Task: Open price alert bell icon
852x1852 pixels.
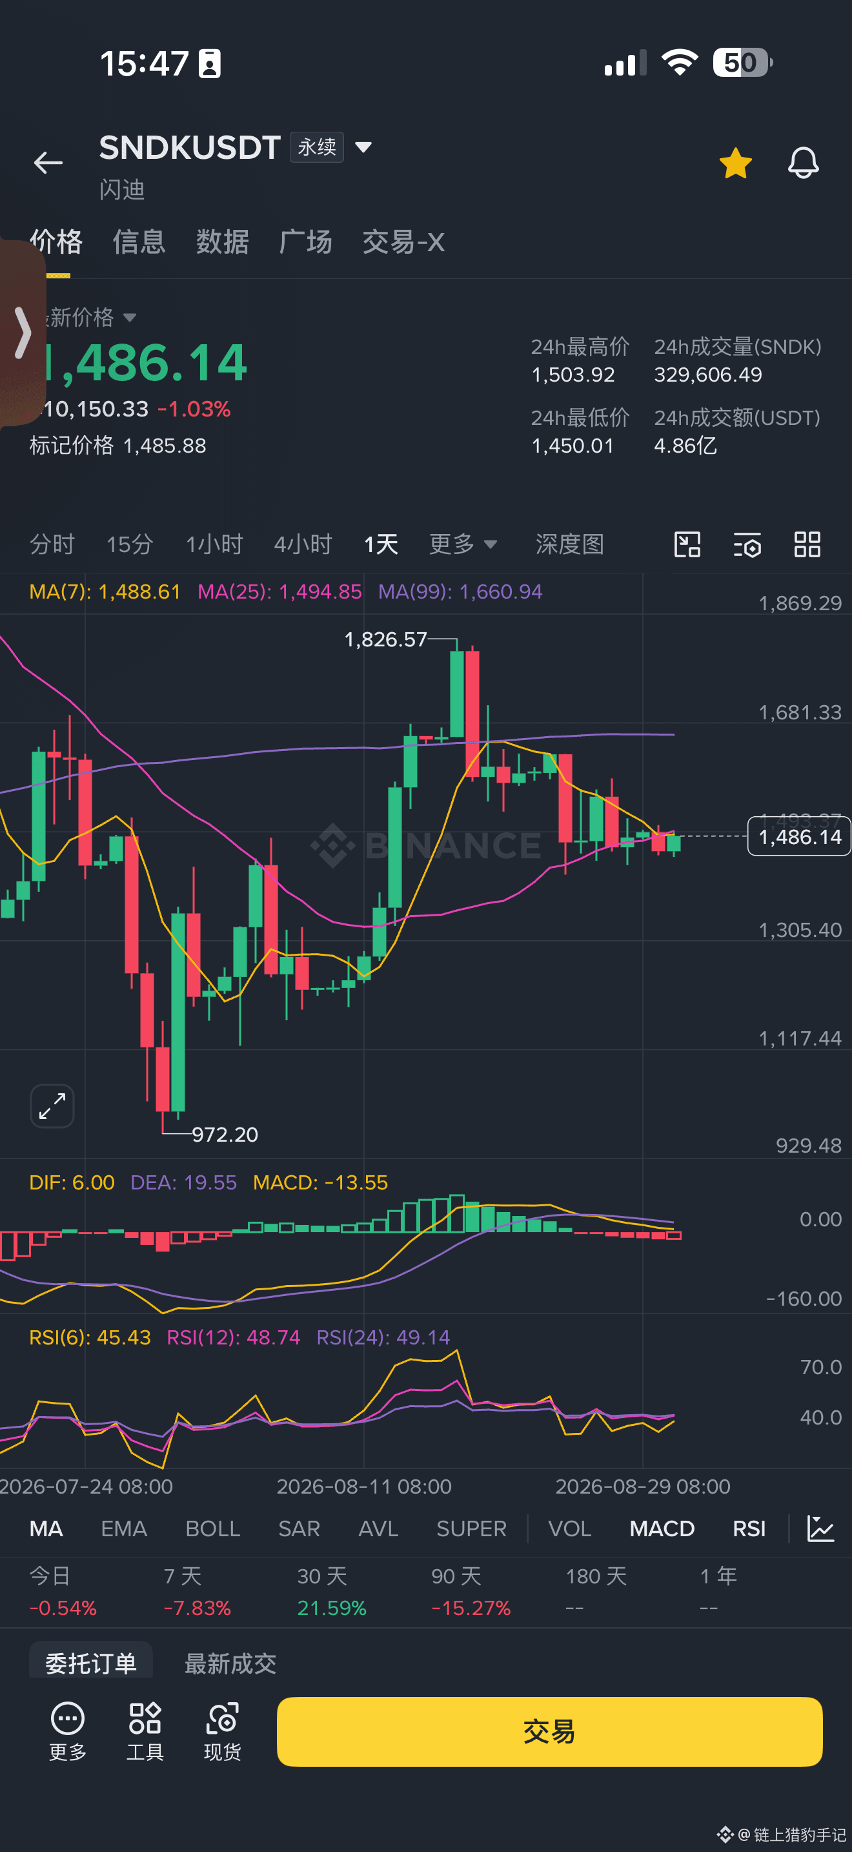Action: point(803,163)
